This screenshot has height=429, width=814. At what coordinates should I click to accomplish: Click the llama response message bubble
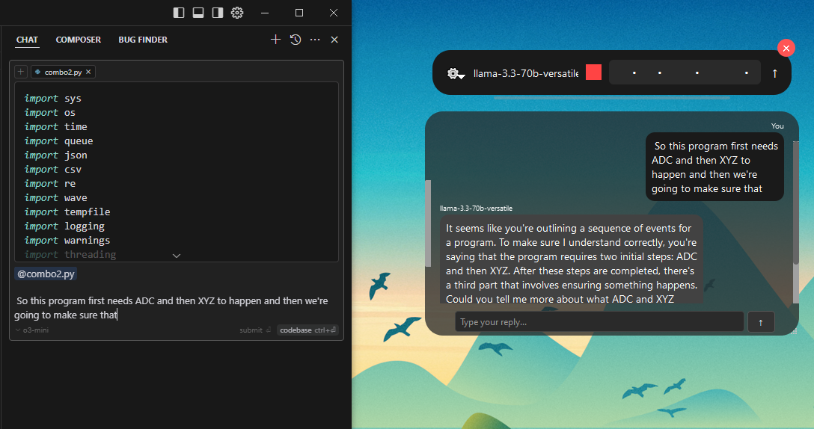(x=572, y=259)
